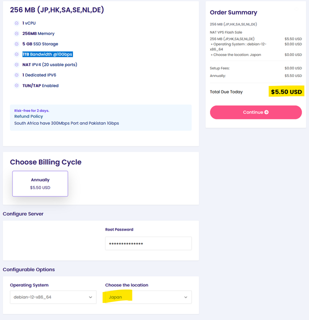Click the 5 GB SSD Storage text
Viewport: 309px width, 320px height.
[40, 44]
